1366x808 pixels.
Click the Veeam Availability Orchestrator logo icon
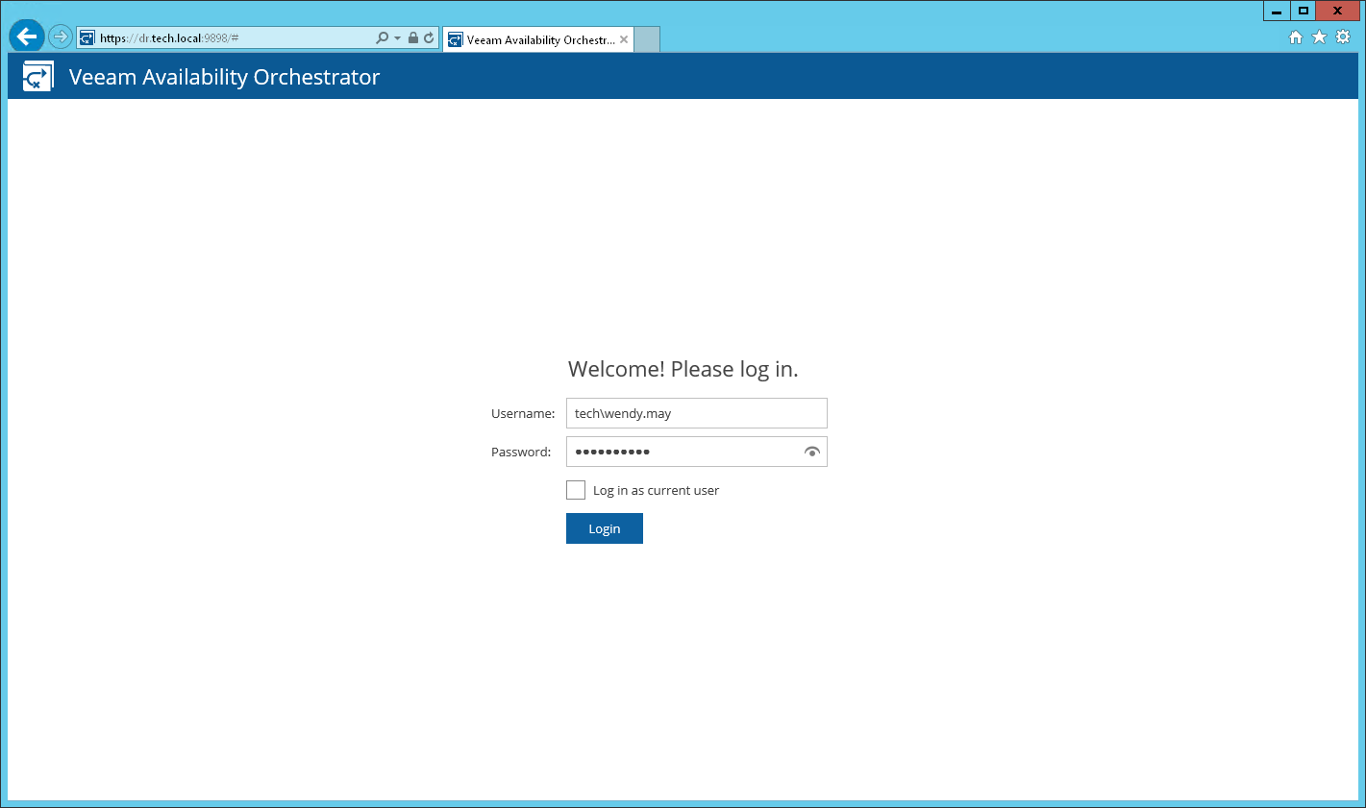(38, 77)
